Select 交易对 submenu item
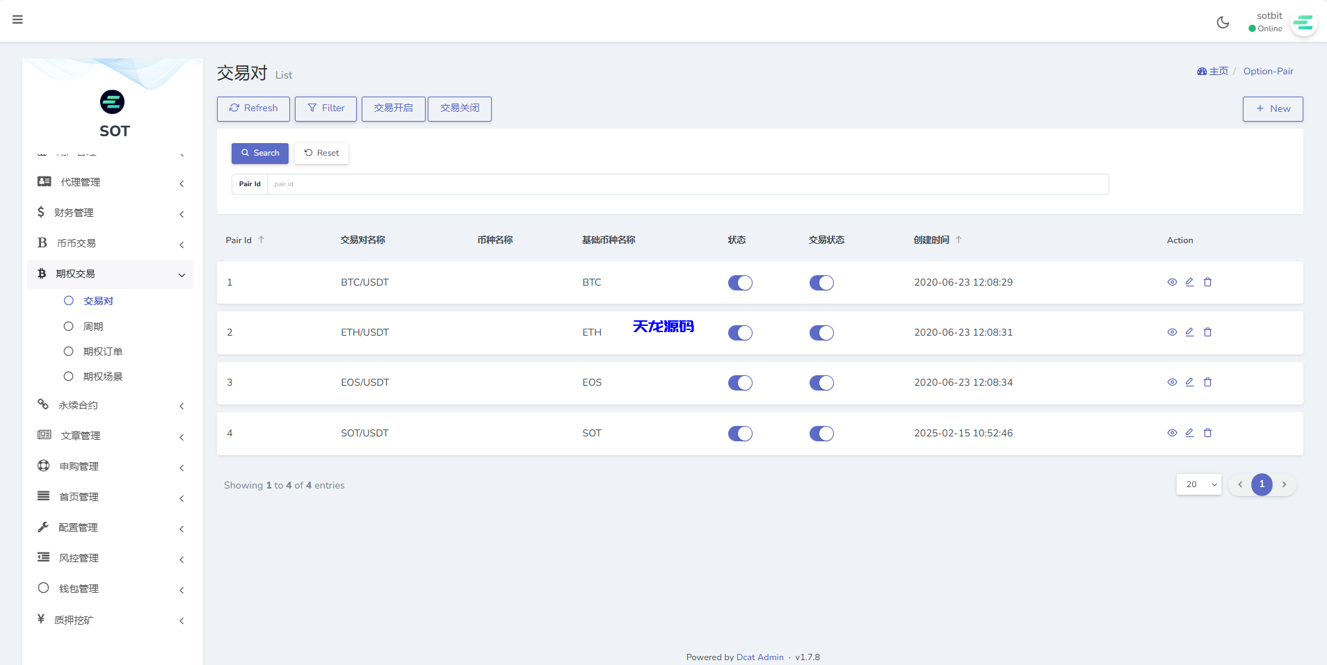This screenshot has width=1327, height=665. [98, 301]
